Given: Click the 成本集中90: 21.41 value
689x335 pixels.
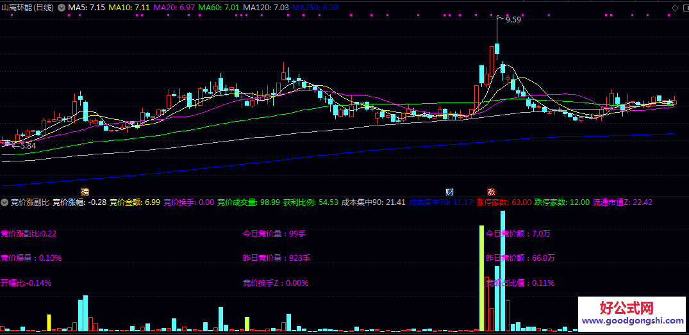Looking at the screenshot, I should (374, 202).
